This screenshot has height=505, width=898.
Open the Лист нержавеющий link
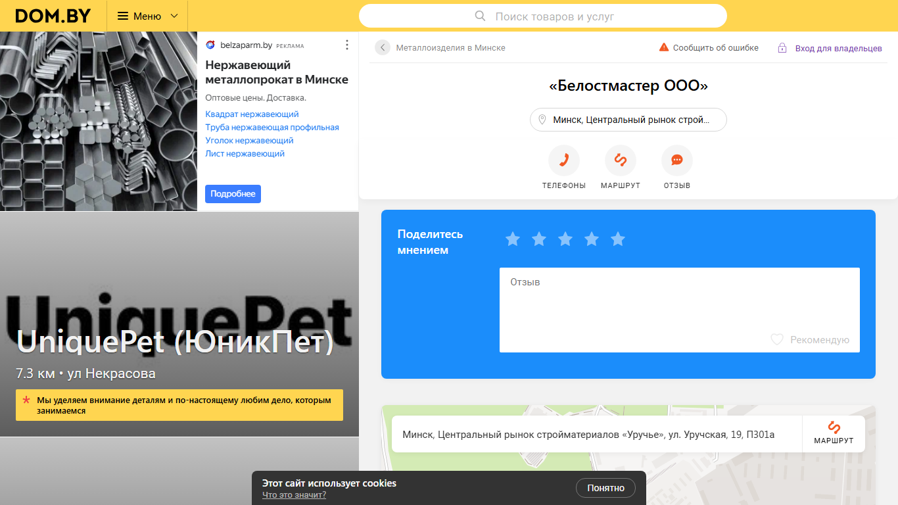(x=245, y=154)
